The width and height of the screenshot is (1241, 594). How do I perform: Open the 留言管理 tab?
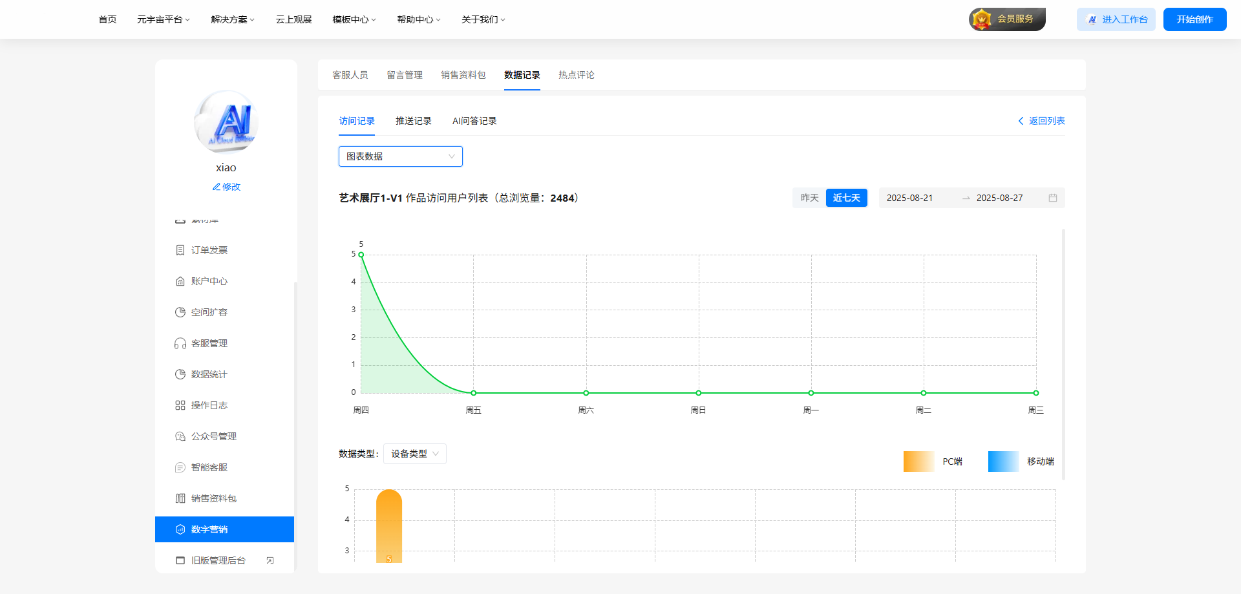[405, 75]
